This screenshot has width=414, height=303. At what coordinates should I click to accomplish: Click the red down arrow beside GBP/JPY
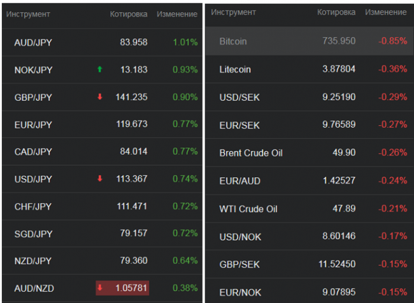point(99,97)
